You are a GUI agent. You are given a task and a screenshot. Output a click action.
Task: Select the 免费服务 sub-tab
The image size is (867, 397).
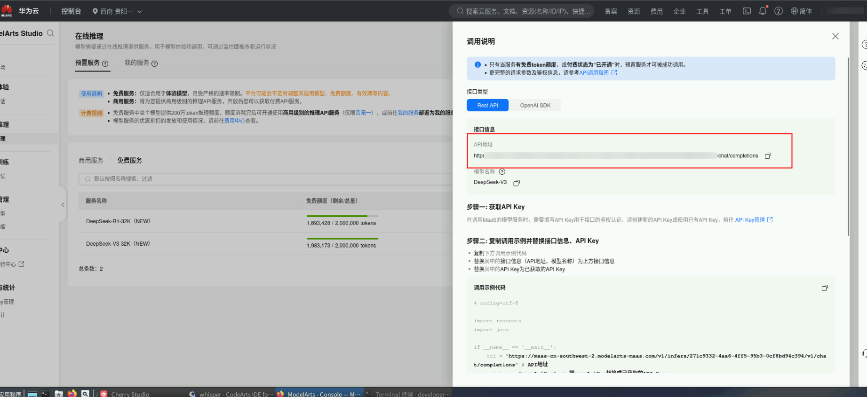point(130,160)
